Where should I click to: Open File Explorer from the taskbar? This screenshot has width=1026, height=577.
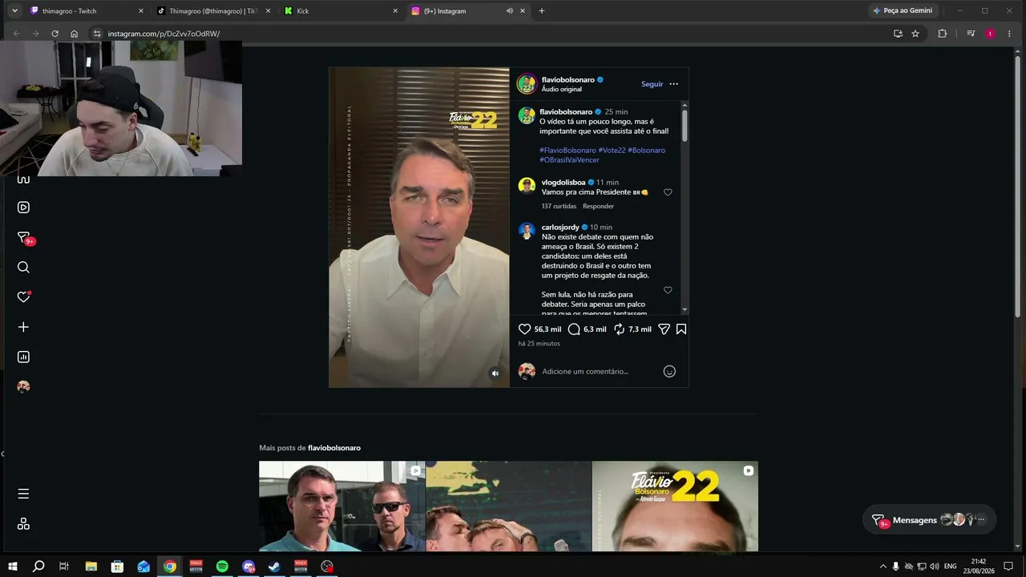point(91,567)
